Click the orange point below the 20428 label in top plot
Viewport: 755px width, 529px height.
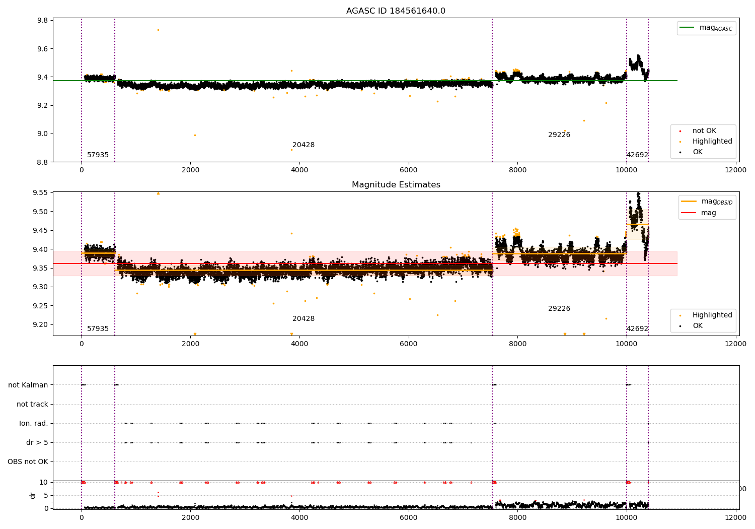pos(291,150)
